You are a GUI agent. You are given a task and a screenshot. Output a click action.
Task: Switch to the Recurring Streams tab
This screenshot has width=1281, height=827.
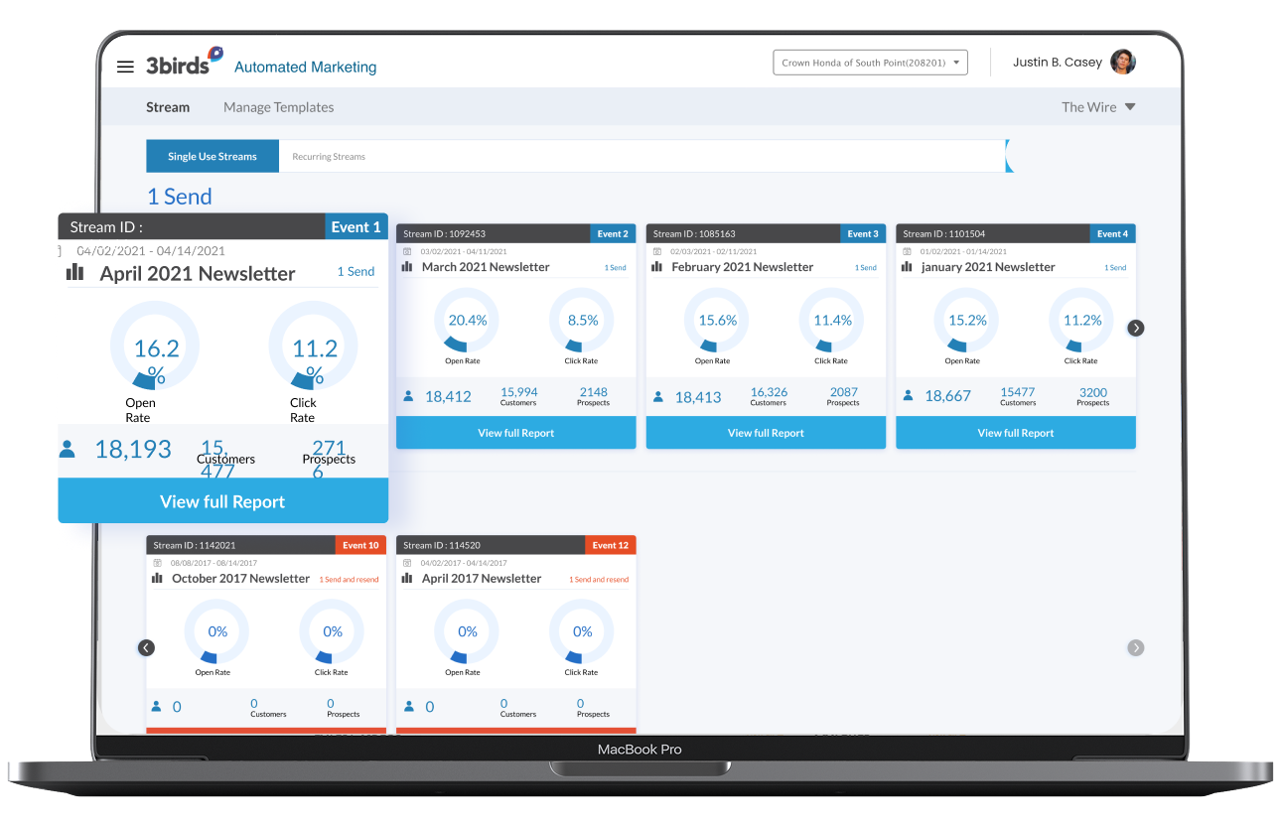pyautogui.click(x=329, y=156)
